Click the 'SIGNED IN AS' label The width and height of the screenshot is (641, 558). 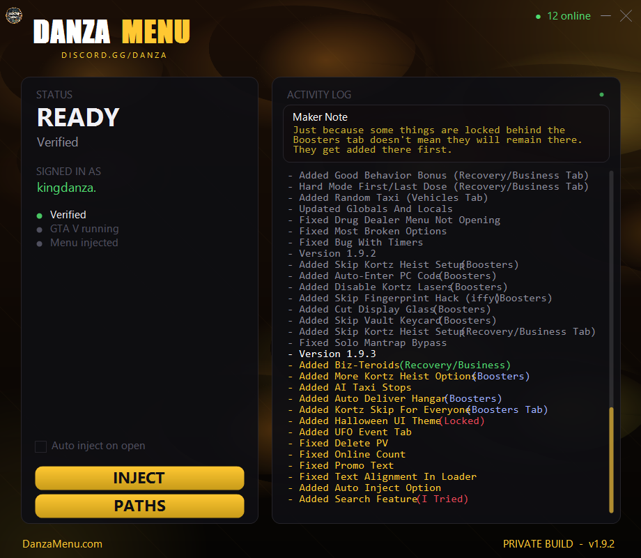(68, 171)
